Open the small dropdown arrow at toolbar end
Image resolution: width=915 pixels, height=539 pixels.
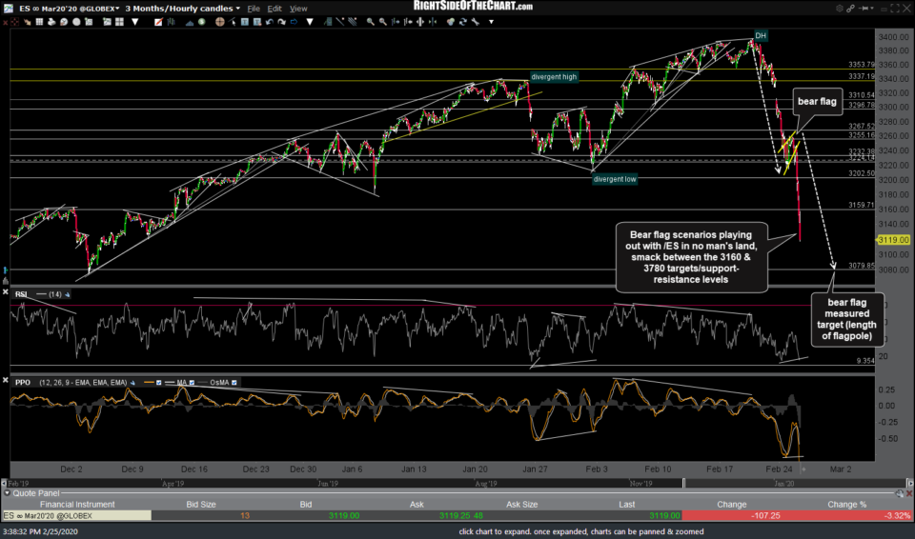pyautogui.click(x=492, y=22)
